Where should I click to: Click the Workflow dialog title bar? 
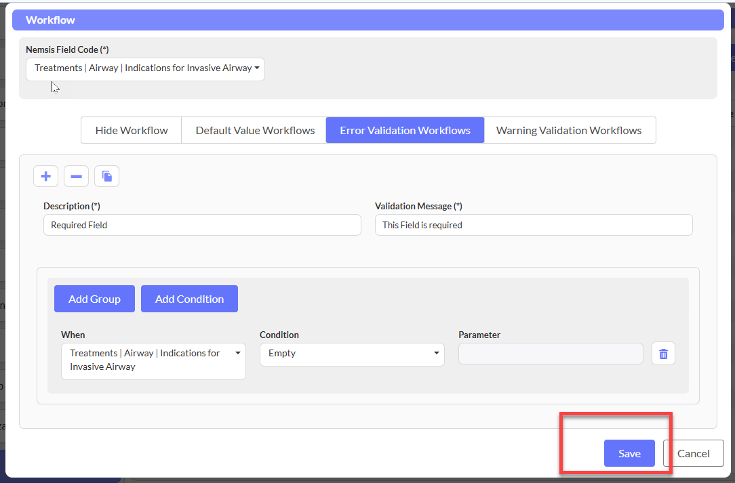click(367, 20)
